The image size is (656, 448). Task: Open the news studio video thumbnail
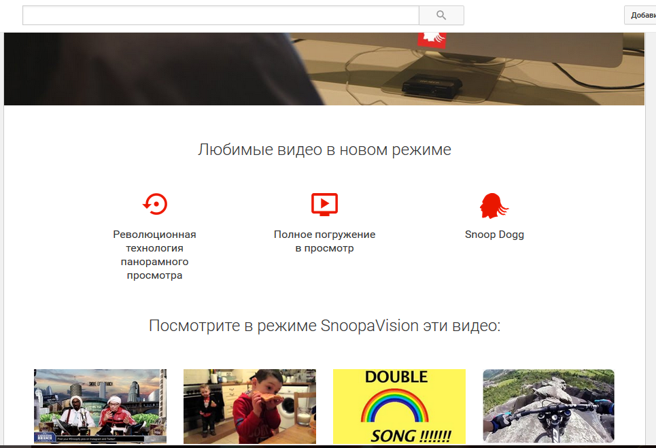click(x=100, y=407)
